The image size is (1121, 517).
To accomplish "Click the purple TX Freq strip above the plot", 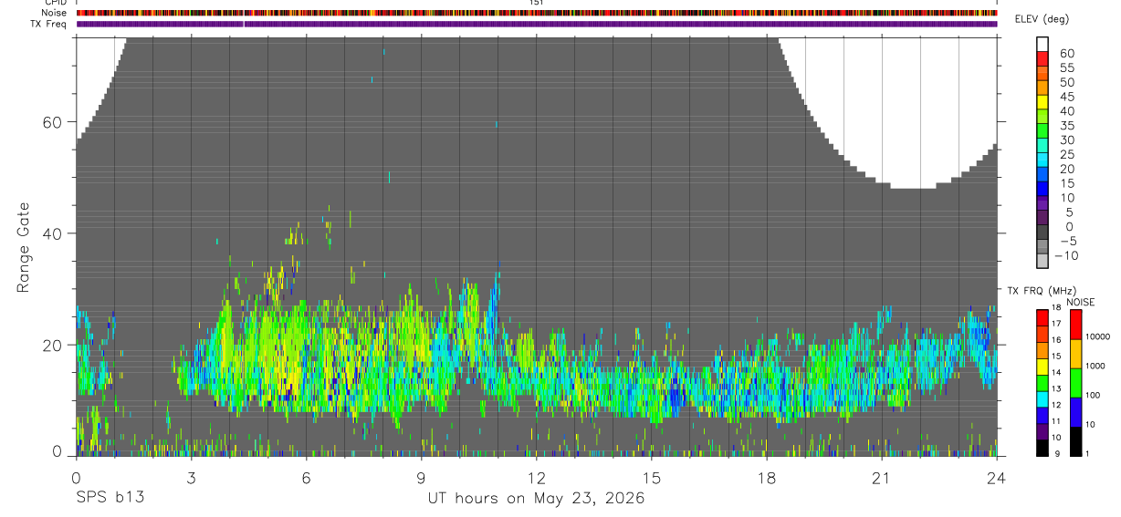I will point(537,24).
